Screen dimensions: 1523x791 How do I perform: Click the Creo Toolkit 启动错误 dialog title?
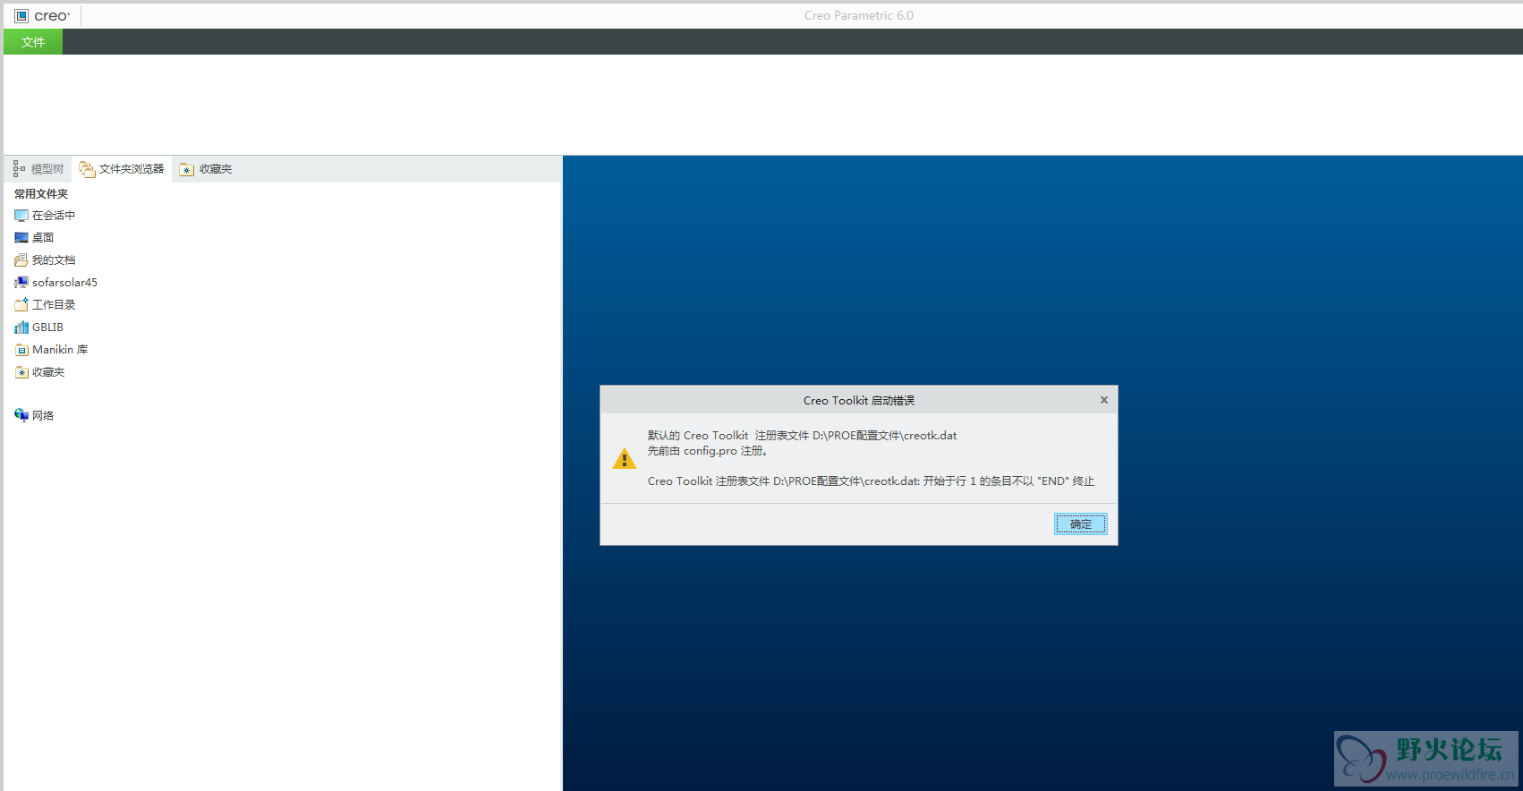859,401
